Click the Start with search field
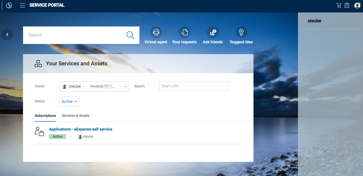Viewport: 363px width, 176px height. click(193, 86)
